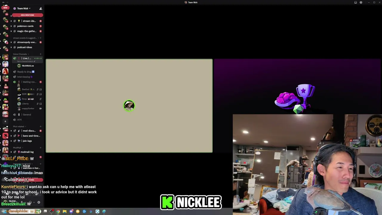This screenshot has width=382, height=215.
Task: Join the Waiting room voice channel
Action: tap(27, 82)
